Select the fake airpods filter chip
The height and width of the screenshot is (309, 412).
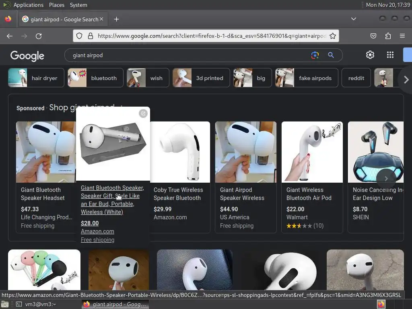(307, 78)
